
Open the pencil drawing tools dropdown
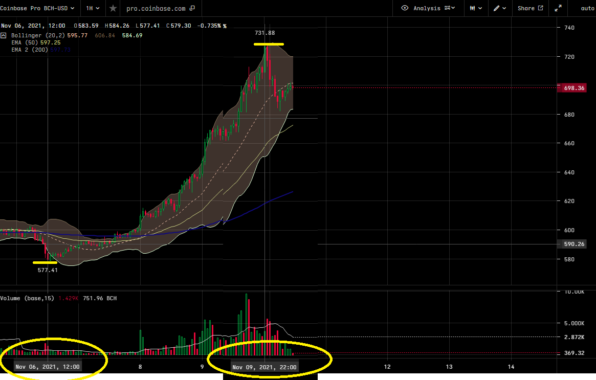(500, 8)
